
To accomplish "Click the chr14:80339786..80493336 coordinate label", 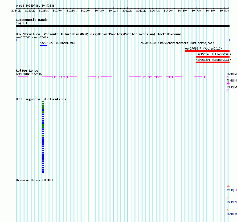I will click(x=35, y=6).
